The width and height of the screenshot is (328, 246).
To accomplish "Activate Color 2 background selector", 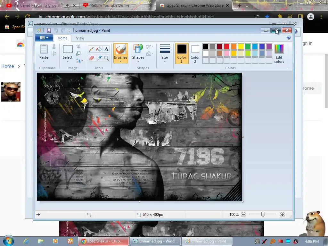I will [x=195, y=53].
